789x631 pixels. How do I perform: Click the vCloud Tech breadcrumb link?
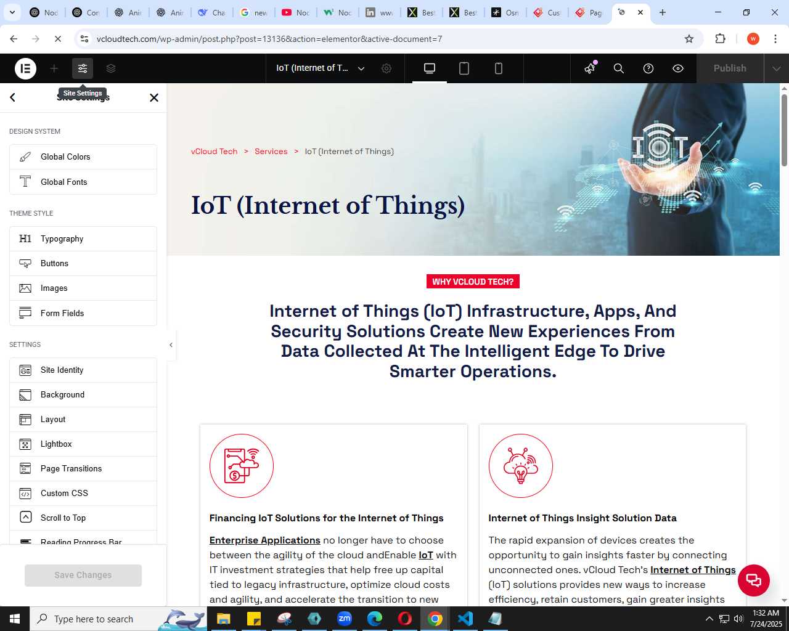coord(214,152)
